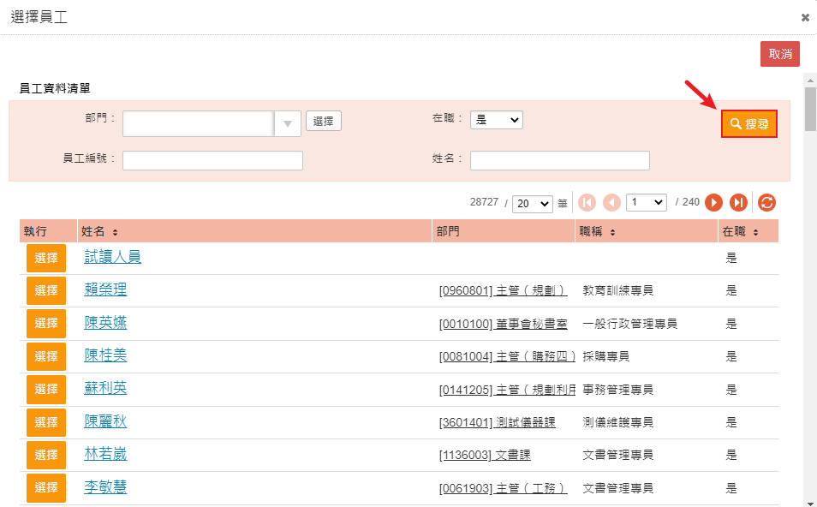Go to the next page icon
The height and width of the screenshot is (507, 817).
713,203
